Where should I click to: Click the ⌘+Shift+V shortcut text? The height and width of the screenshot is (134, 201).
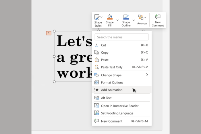[x=140, y=67]
